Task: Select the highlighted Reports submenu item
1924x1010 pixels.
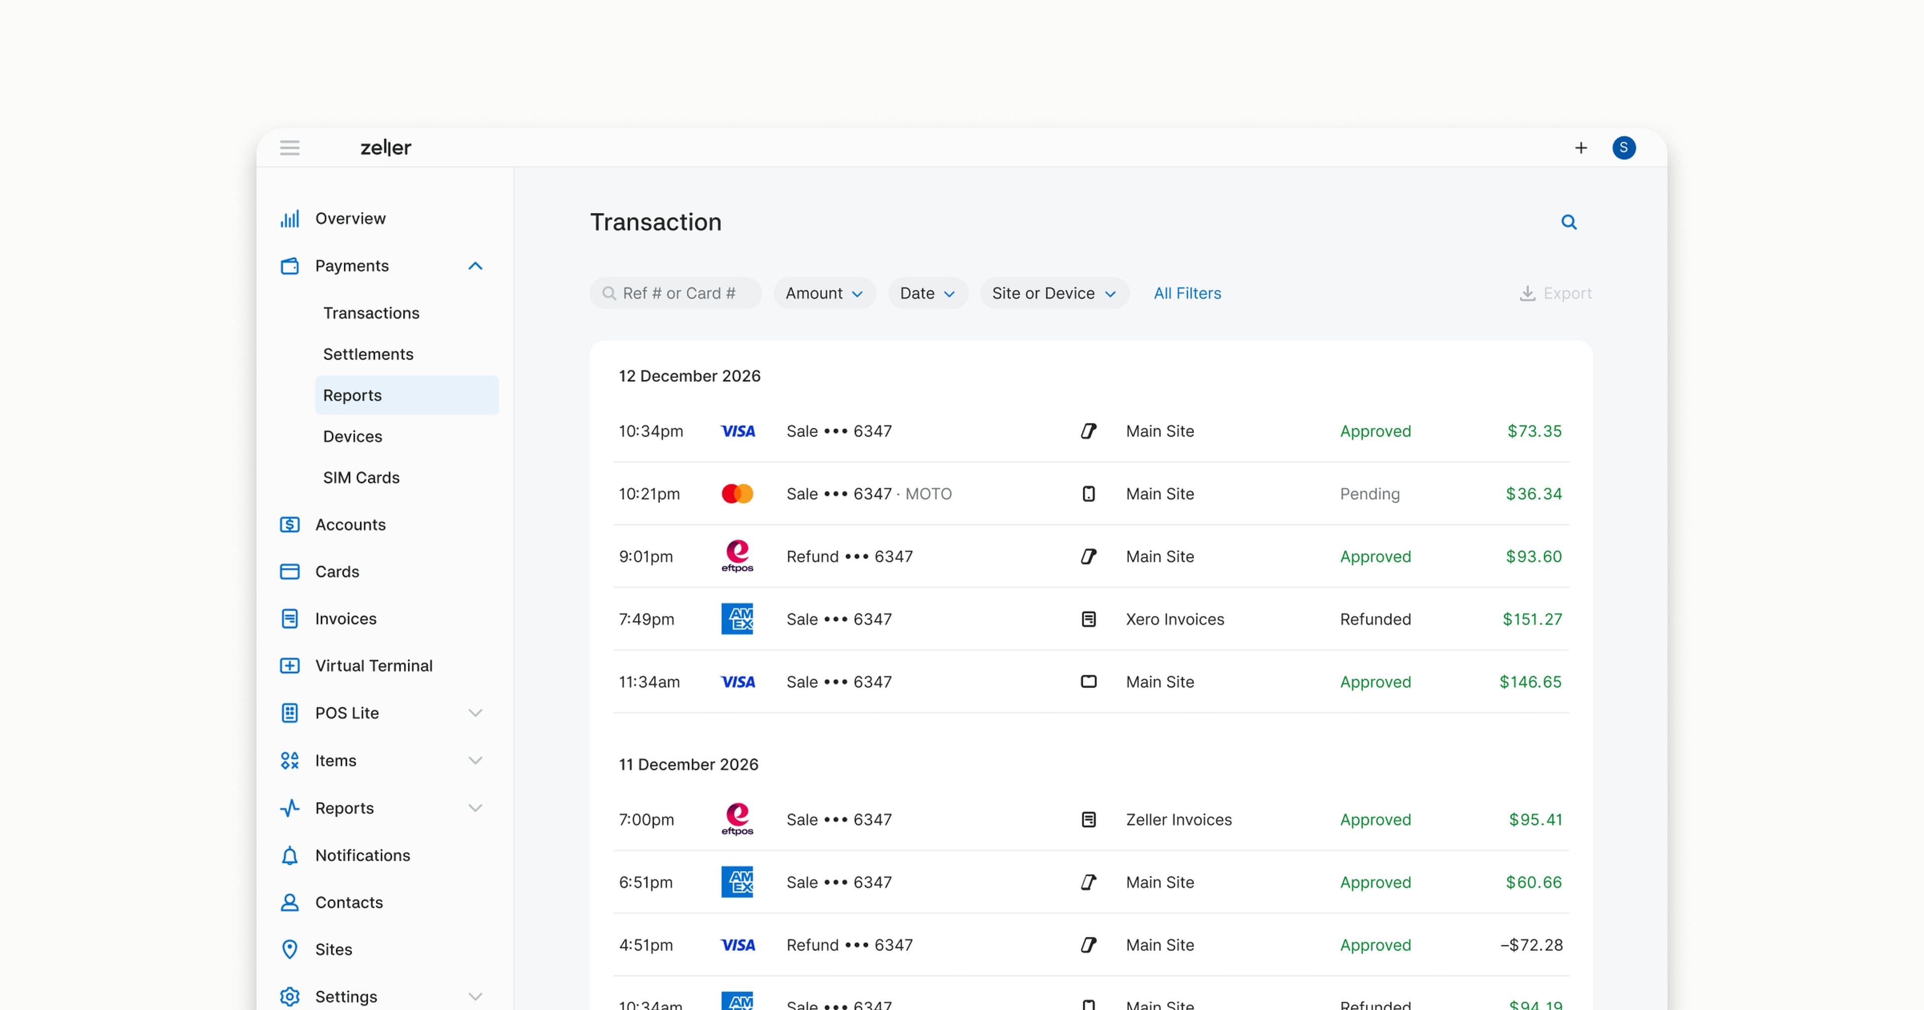Action: [407, 395]
